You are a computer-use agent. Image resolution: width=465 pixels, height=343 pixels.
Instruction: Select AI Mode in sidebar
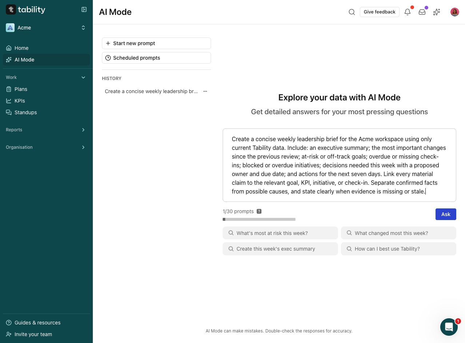tap(46, 60)
